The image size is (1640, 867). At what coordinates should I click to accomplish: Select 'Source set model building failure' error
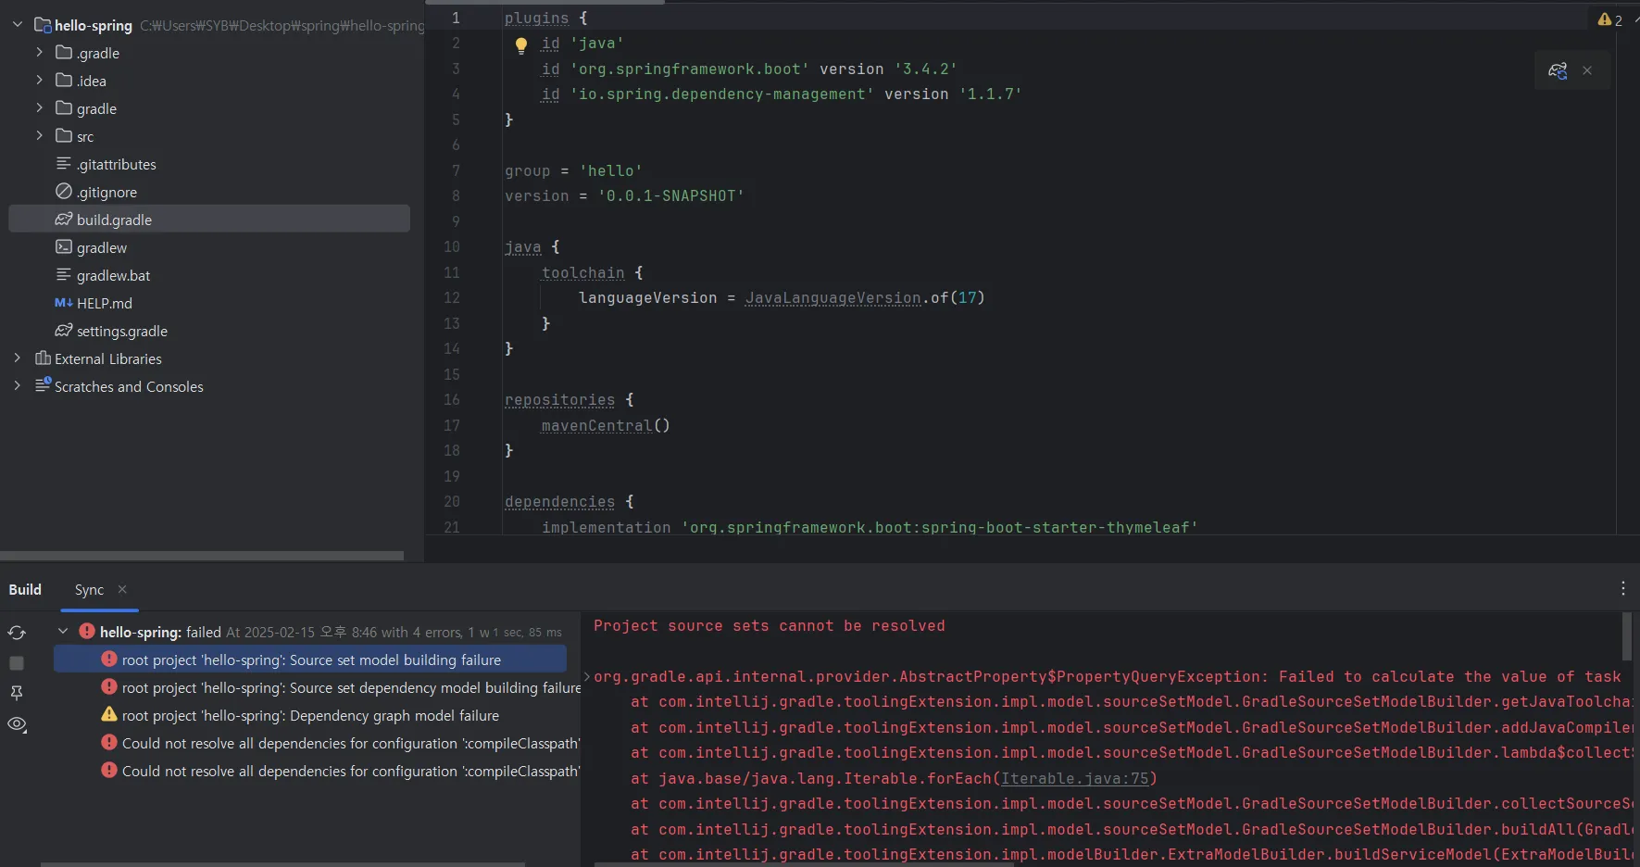pos(310,660)
